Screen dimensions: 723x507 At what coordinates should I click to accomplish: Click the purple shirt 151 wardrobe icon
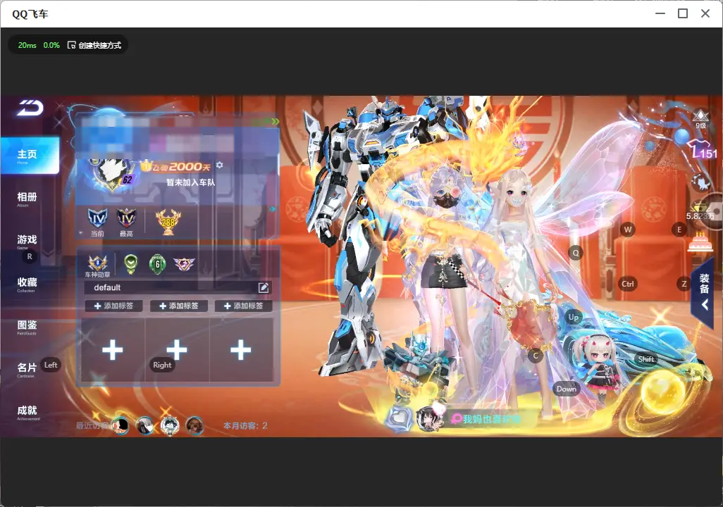click(x=703, y=149)
